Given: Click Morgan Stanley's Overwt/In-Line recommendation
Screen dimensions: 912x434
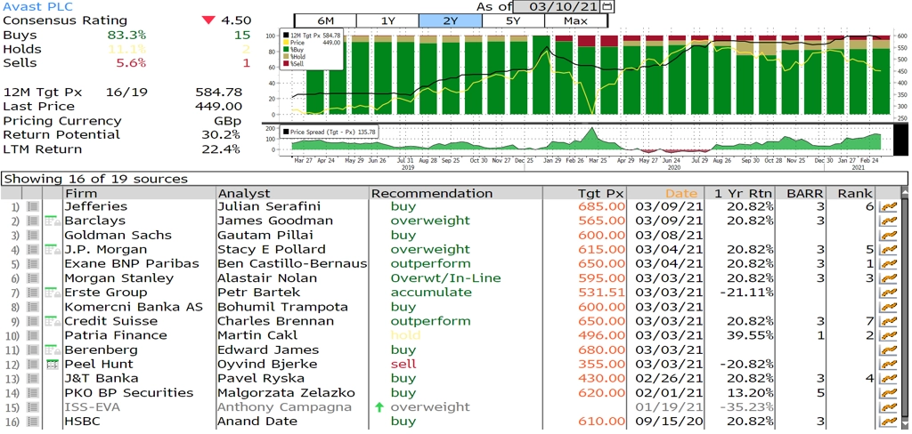Looking at the screenshot, I should click(445, 278).
